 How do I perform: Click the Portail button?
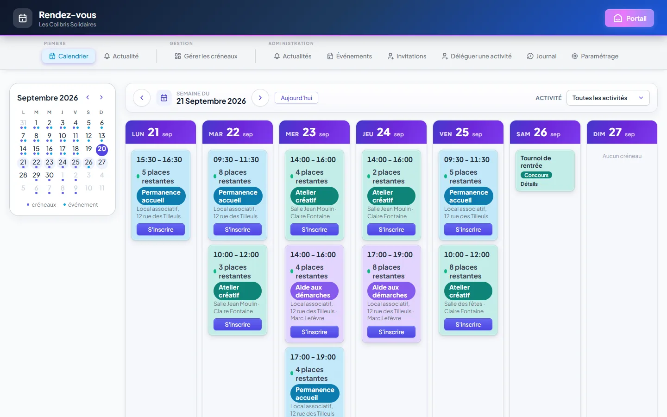point(629,18)
